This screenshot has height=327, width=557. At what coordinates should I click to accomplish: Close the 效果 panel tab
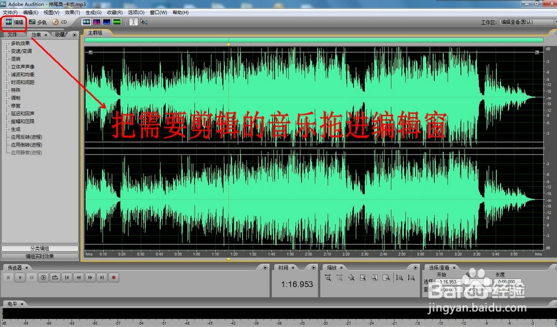[45, 35]
